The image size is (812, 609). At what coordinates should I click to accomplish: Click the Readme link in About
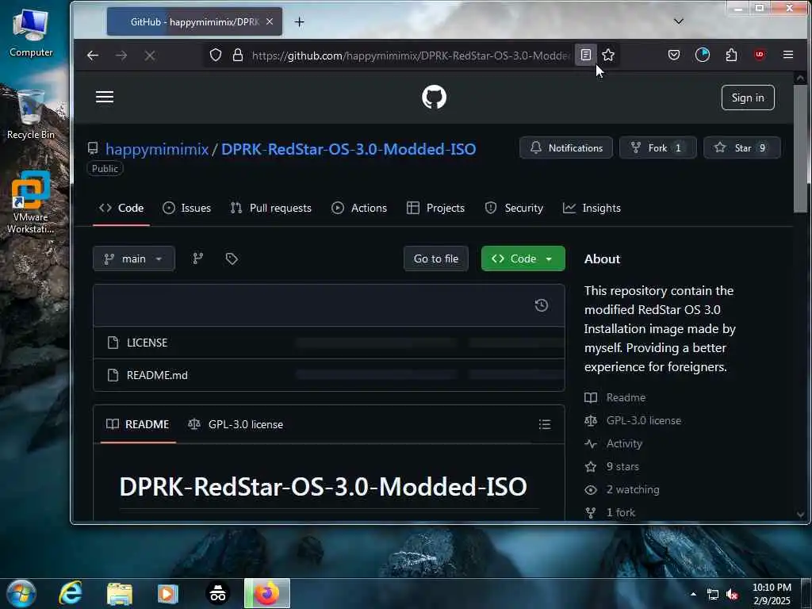[626, 398]
